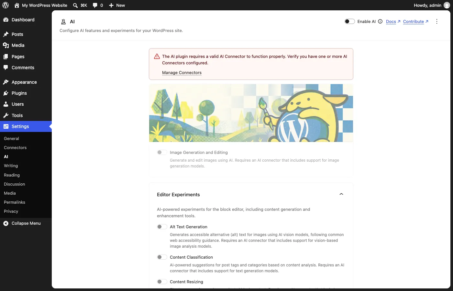Screen dimensions: 453x291
Task: Click the info icon beside Enable AI
Action: pos(380,21)
